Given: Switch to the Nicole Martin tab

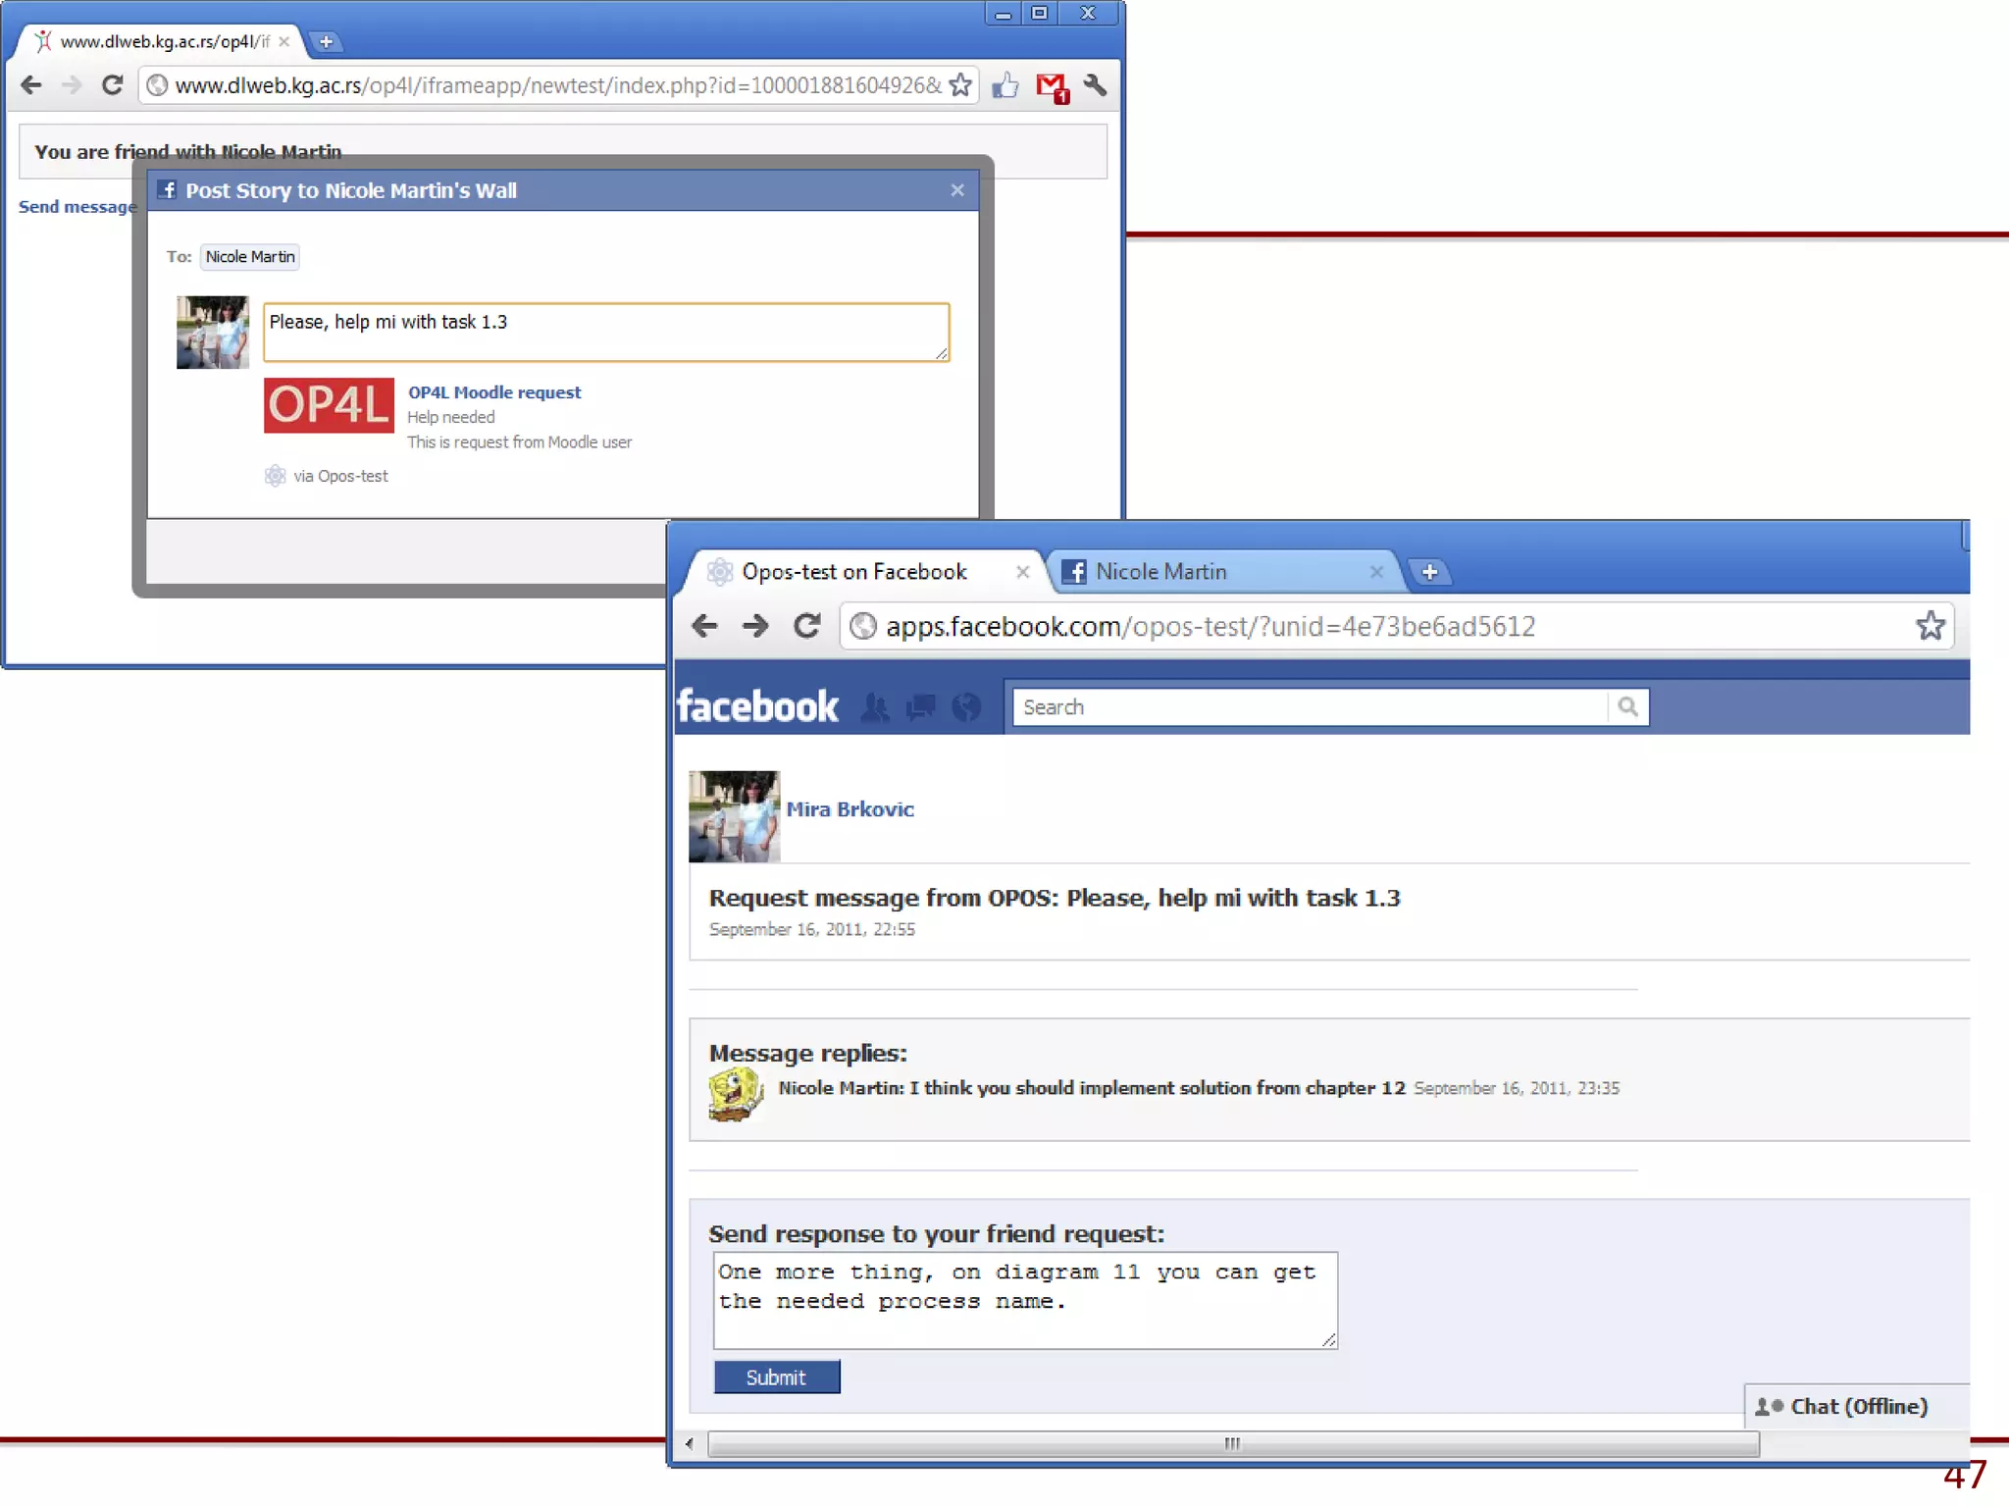Looking at the screenshot, I should point(1160,572).
